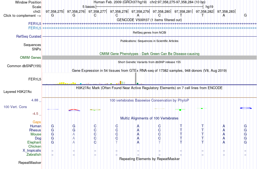
Task: Open the Multiz Alignments of 100 Vertebrates title
Action: [149, 118]
